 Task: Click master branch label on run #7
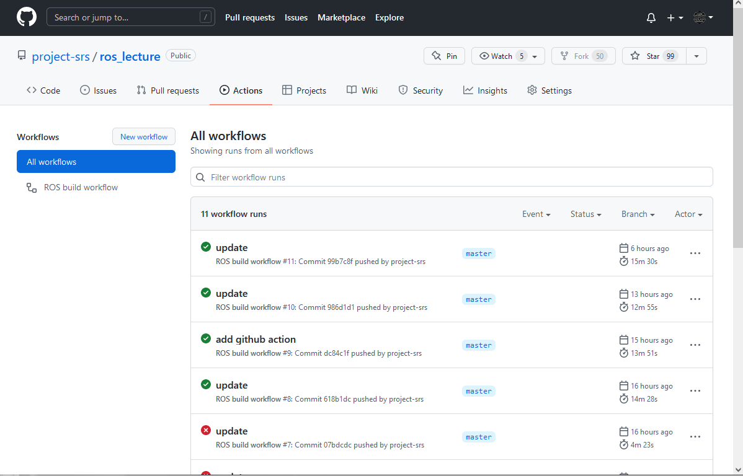[479, 437]
